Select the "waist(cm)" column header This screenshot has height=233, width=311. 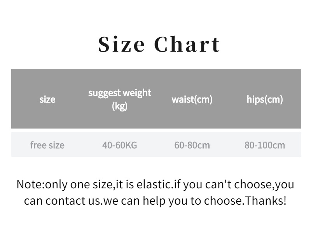(192, 99)
